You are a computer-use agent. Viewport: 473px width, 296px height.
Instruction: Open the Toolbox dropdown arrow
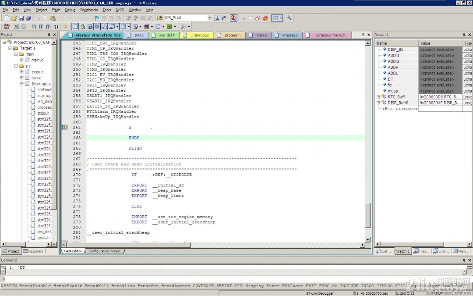click(189, 27)
